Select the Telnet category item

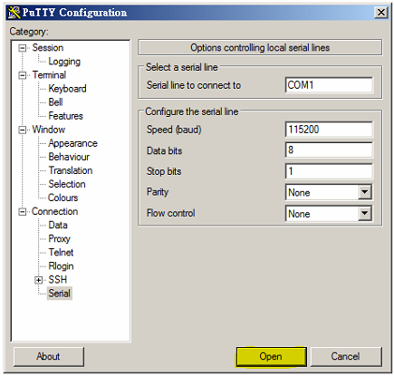coord(61,253)
